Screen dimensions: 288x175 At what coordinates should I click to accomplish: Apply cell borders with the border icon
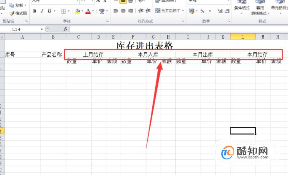click(63, 11)
